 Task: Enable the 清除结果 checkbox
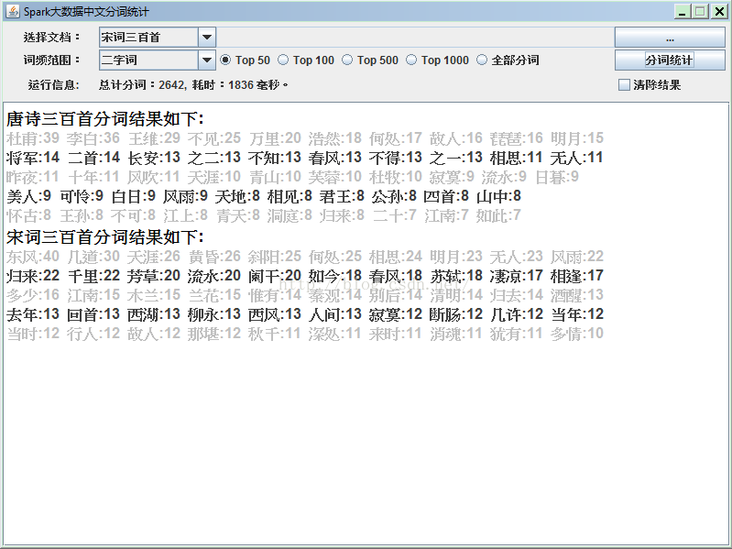(x=624, y=85)
